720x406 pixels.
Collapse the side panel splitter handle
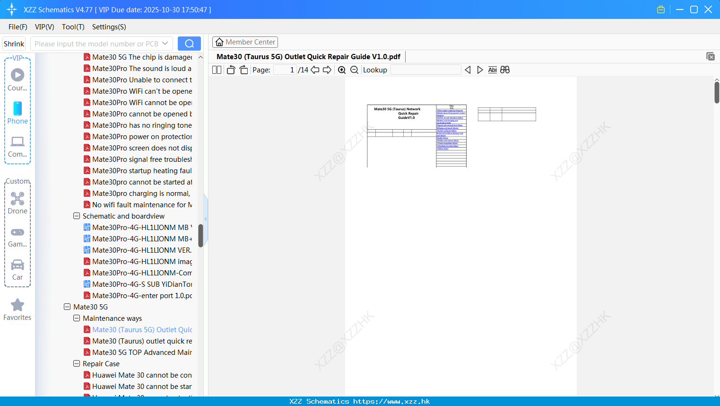pos(206,219)
